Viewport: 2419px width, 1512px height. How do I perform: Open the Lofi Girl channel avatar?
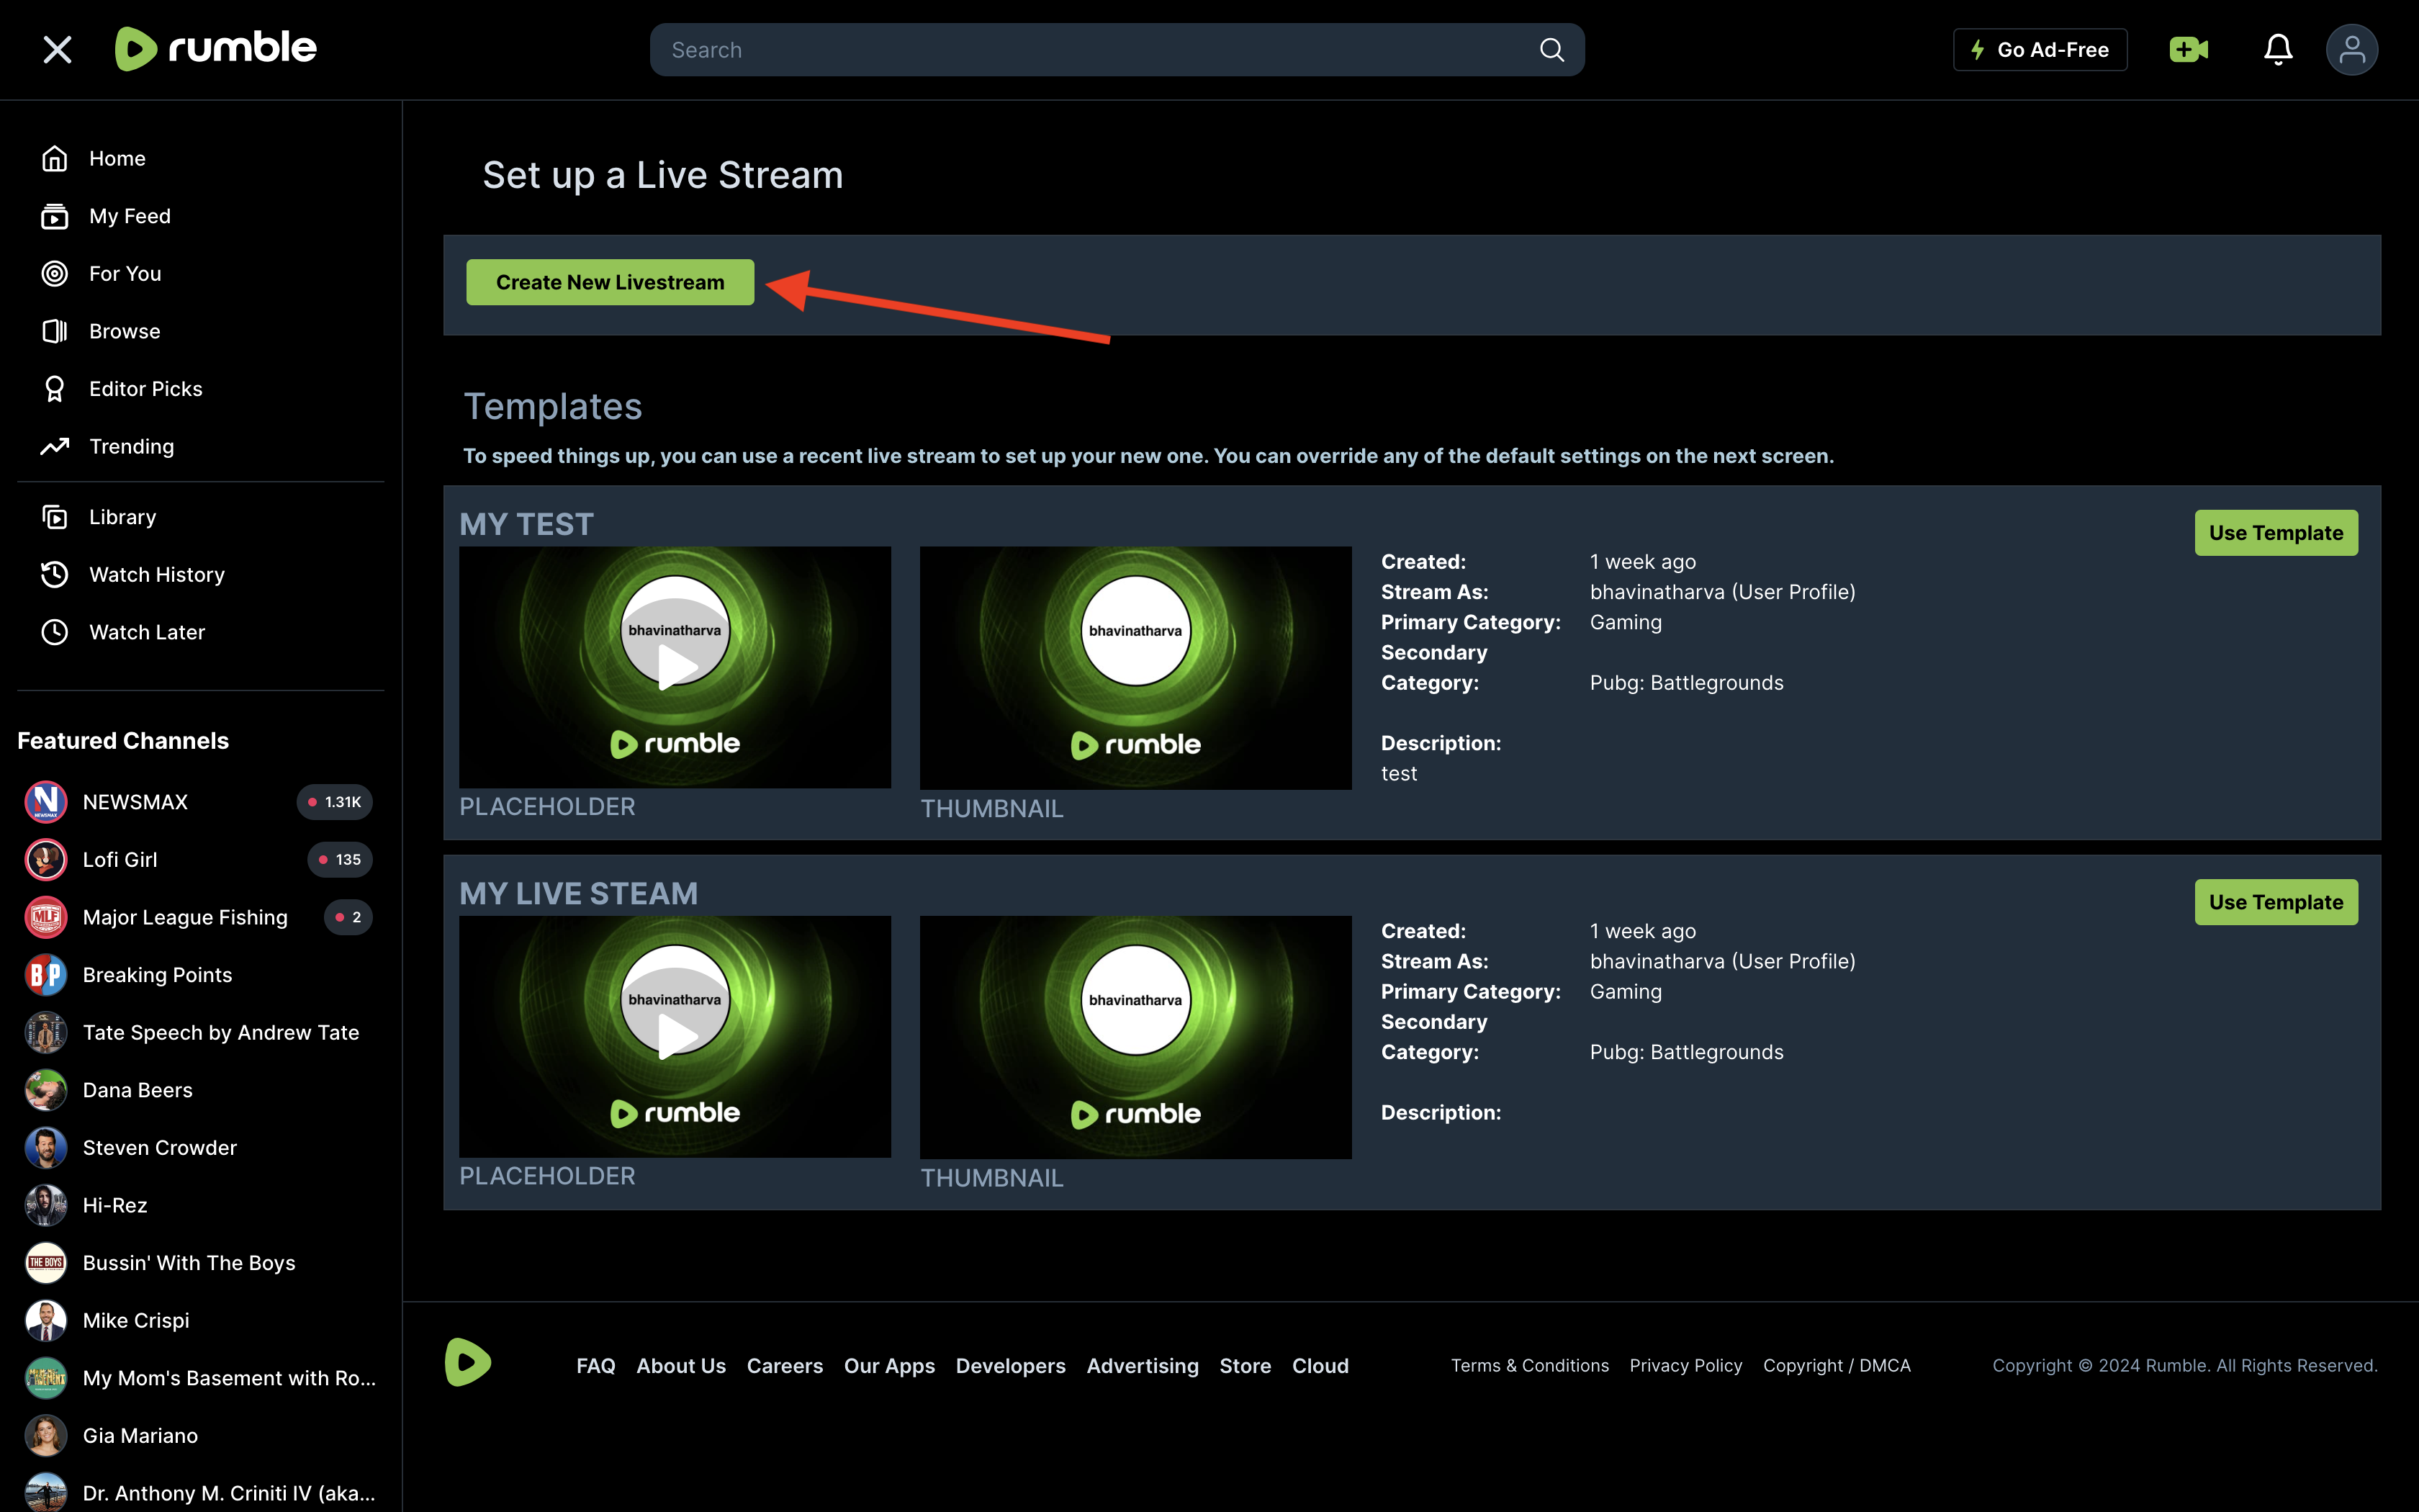tap(45, 859)
